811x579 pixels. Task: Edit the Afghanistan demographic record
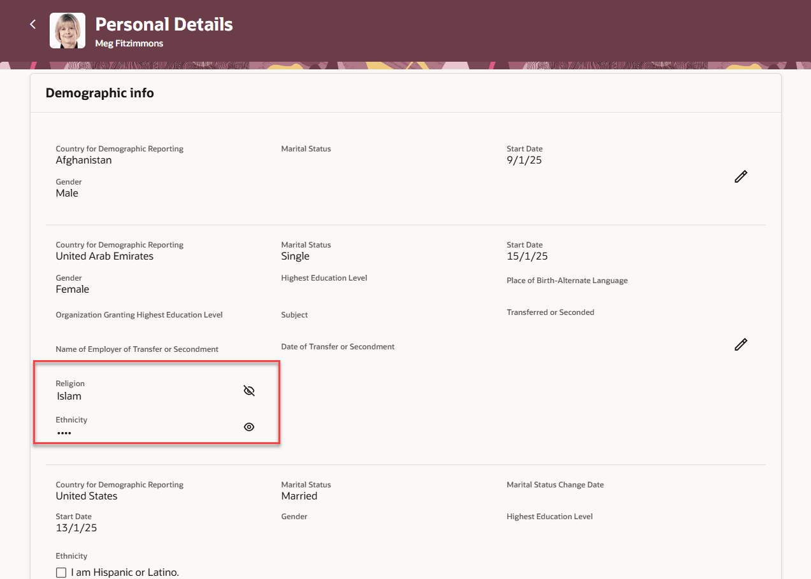pyautogui.click(x=740, y=177)
